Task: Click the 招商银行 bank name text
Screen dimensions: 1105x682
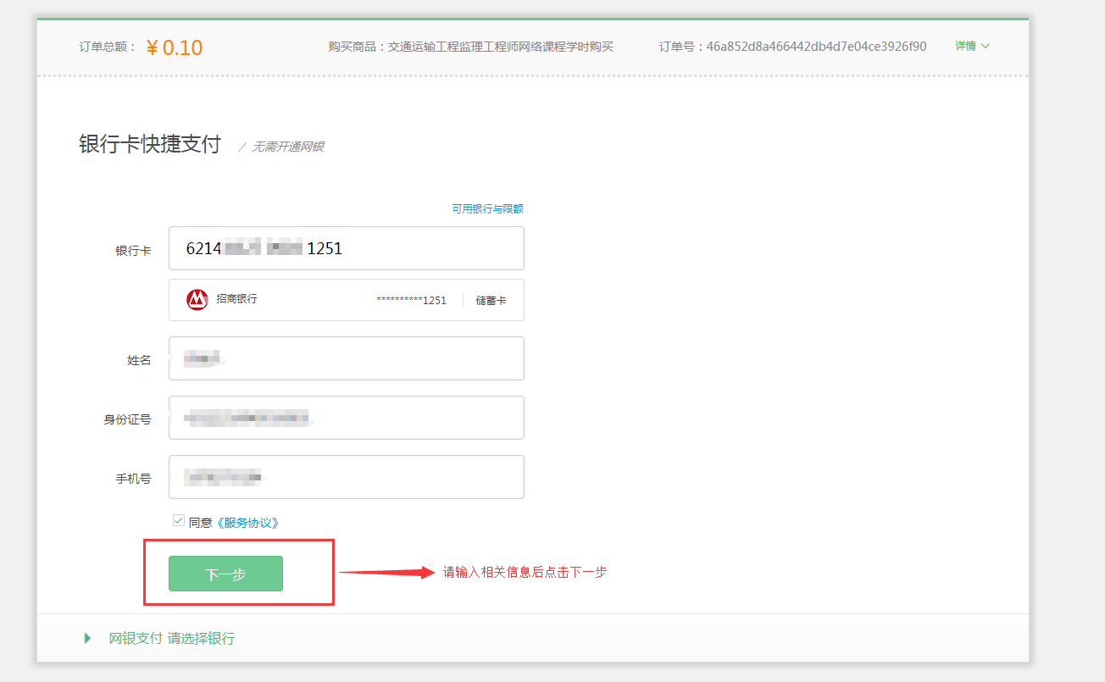Action: click(x=236, y=299)
